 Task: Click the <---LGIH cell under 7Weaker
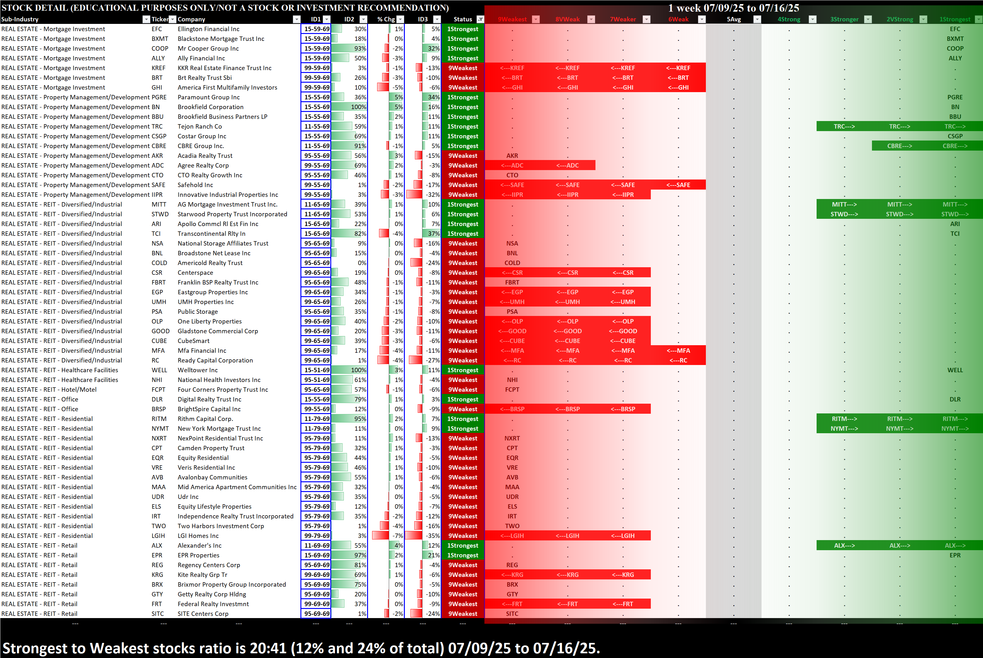click(623, 536)
